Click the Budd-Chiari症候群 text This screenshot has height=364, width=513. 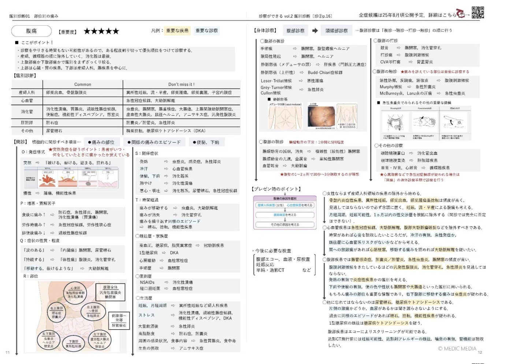click(325, 72)
